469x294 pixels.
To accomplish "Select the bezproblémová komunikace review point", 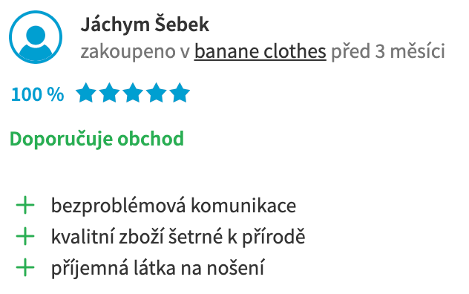I will click(x=174, y=206).
